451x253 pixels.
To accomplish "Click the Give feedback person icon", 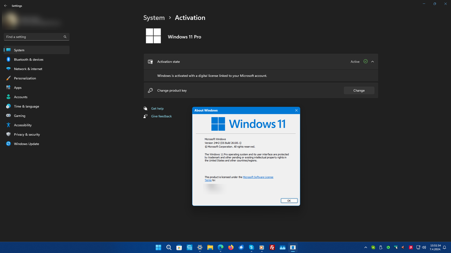I will (146, 116).
